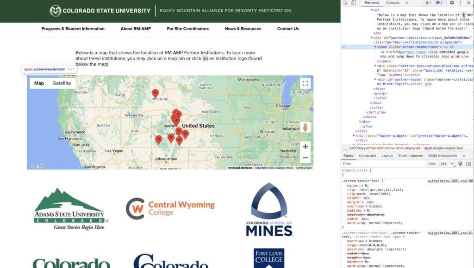Viewport: 474px width, 268px height.
Task: Zoom out on the map
Action: tap(305, 158)
